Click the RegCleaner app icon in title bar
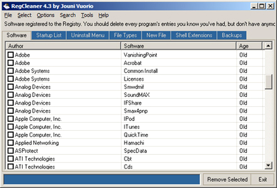Image resolution: width=277 pixels, height=188 pixels. 6,6
